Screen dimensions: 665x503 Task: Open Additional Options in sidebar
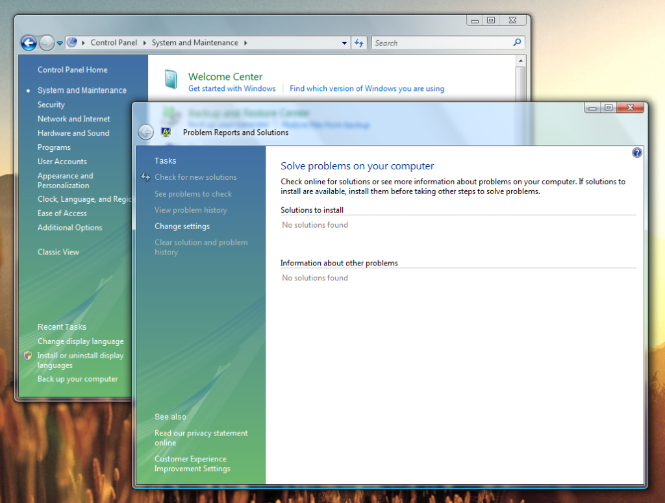tap(70, 228)
